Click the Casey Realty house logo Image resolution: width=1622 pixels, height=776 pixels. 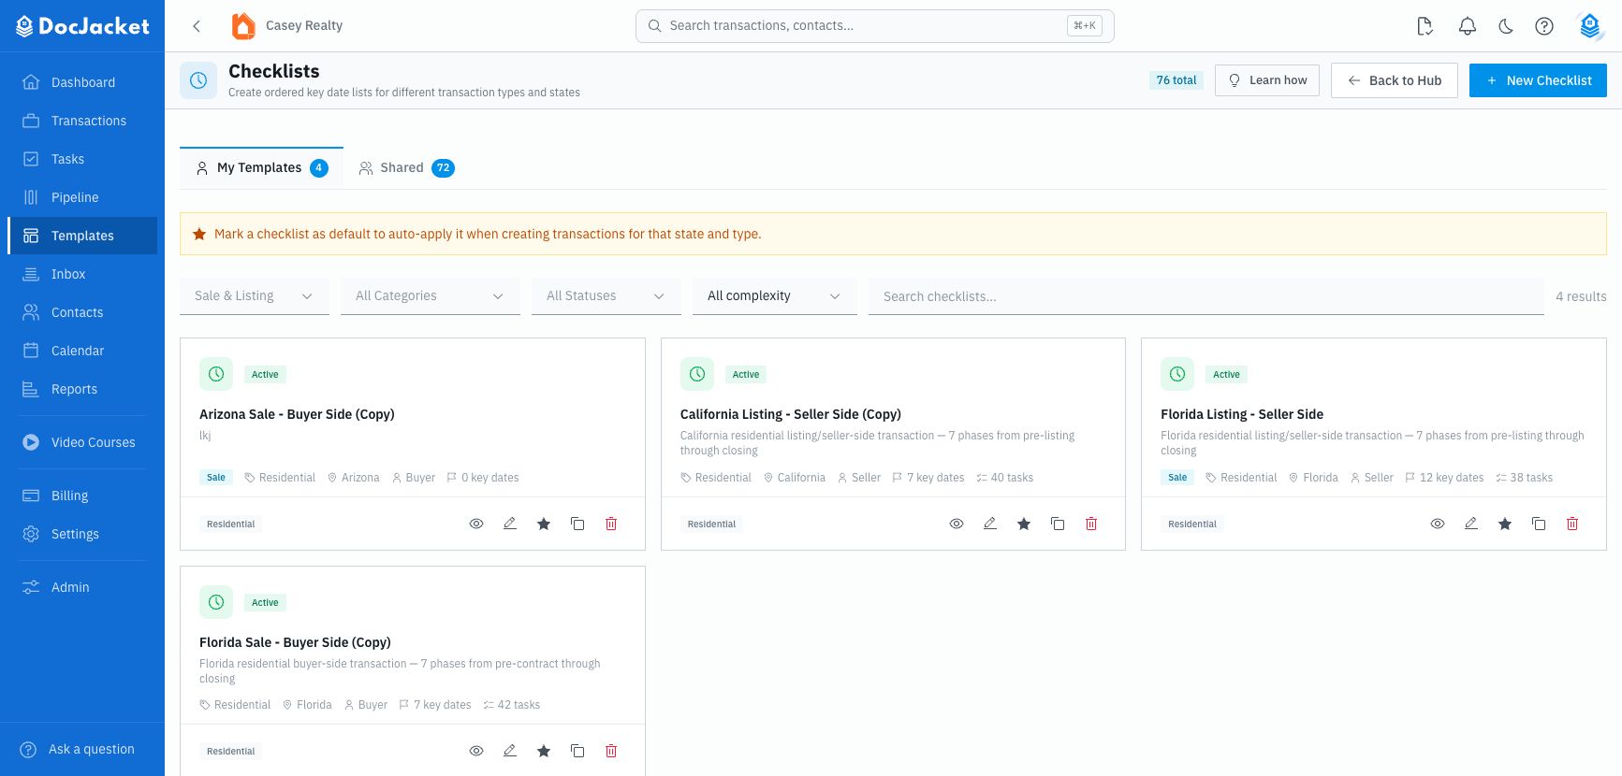pos(243,26)
